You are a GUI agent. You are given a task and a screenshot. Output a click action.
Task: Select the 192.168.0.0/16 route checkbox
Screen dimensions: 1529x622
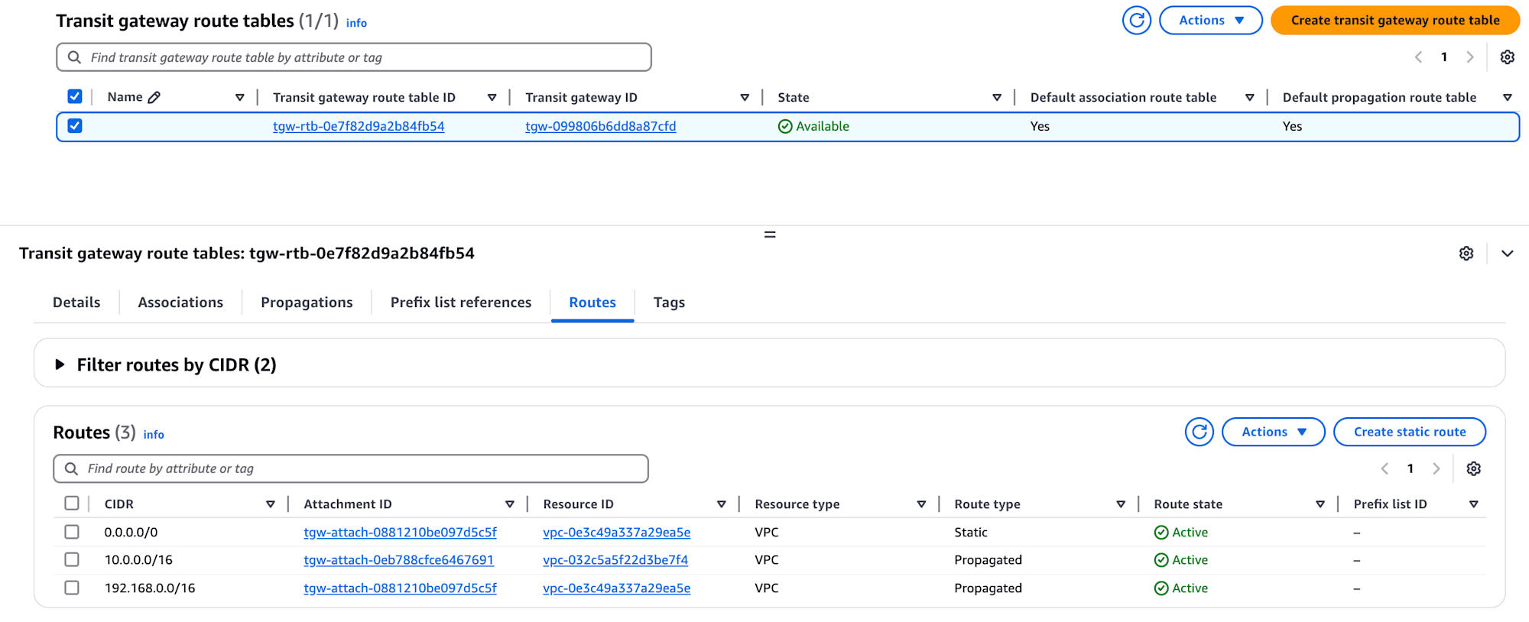(72, 588)
